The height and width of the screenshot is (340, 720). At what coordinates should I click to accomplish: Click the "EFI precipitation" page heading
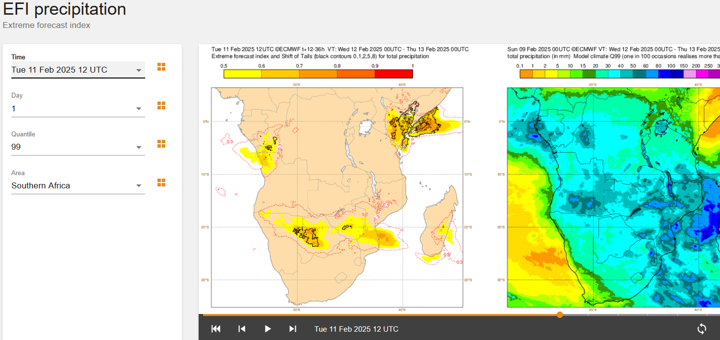coord(65,9)
